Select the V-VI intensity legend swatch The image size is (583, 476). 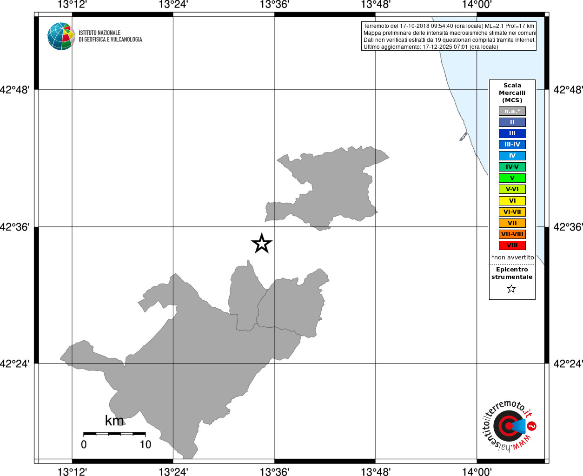pyautogui.click(x=512, y=189)
